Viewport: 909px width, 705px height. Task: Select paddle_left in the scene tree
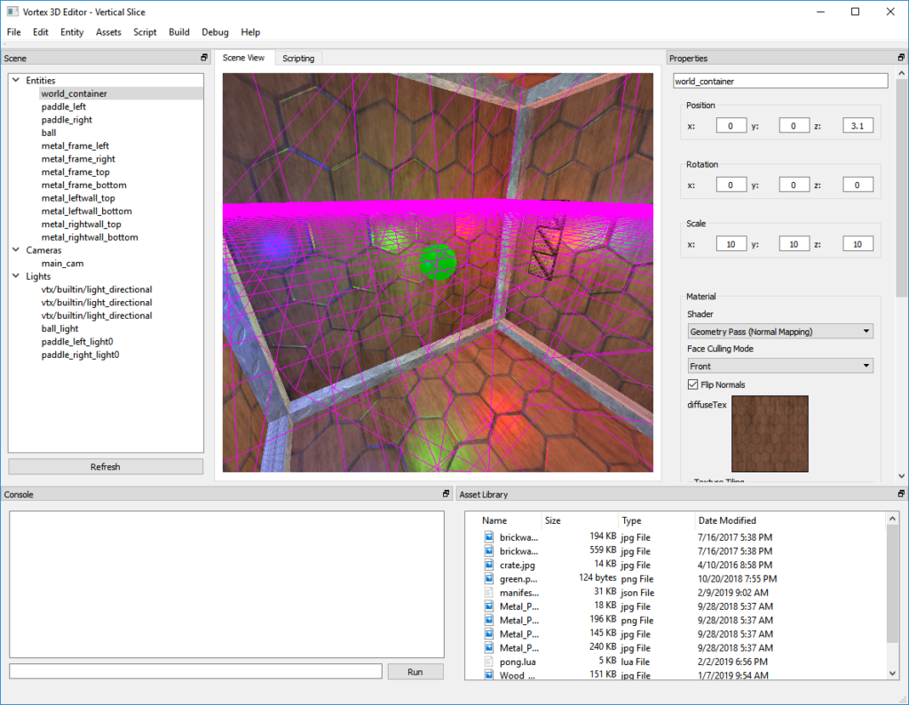63,107
